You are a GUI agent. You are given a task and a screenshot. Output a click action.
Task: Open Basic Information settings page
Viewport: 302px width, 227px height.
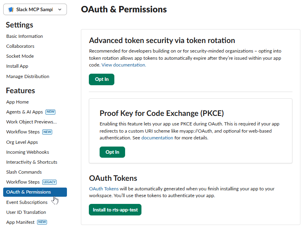coord(24,36)
